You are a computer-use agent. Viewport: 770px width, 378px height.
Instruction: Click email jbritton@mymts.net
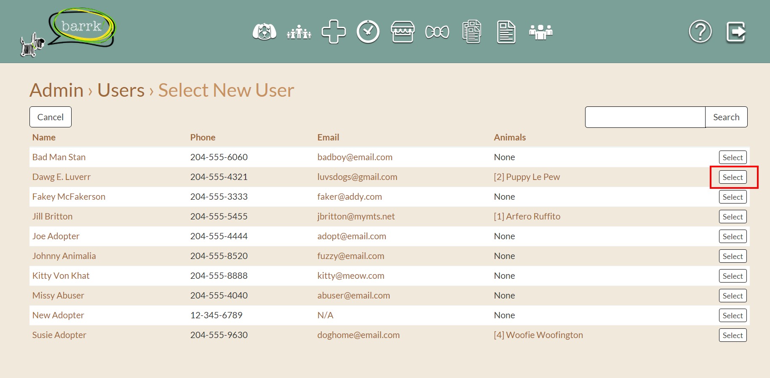coord(356,217)
